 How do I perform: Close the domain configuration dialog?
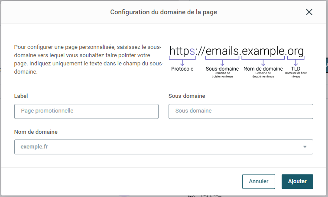[x=309, y=12]
